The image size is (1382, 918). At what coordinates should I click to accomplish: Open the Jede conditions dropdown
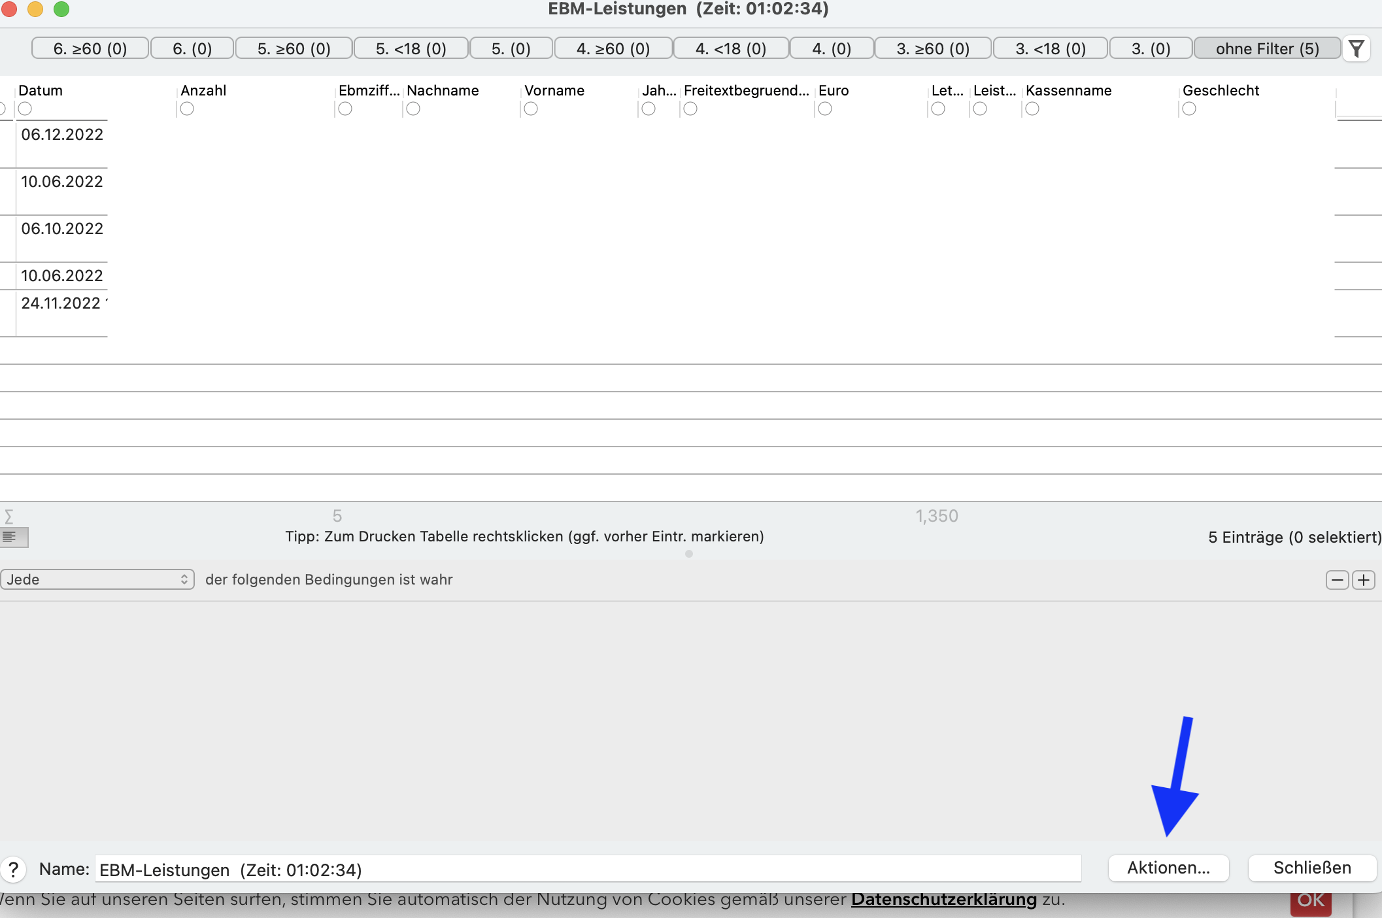pyautogui.click(x=97, y=579)
